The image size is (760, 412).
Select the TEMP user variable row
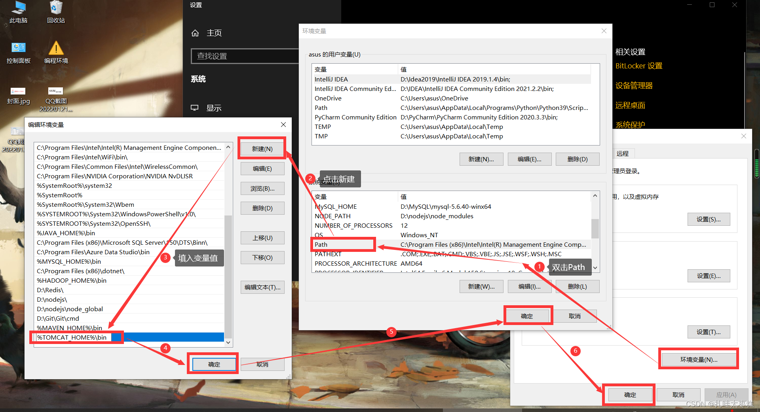point(451,127)
